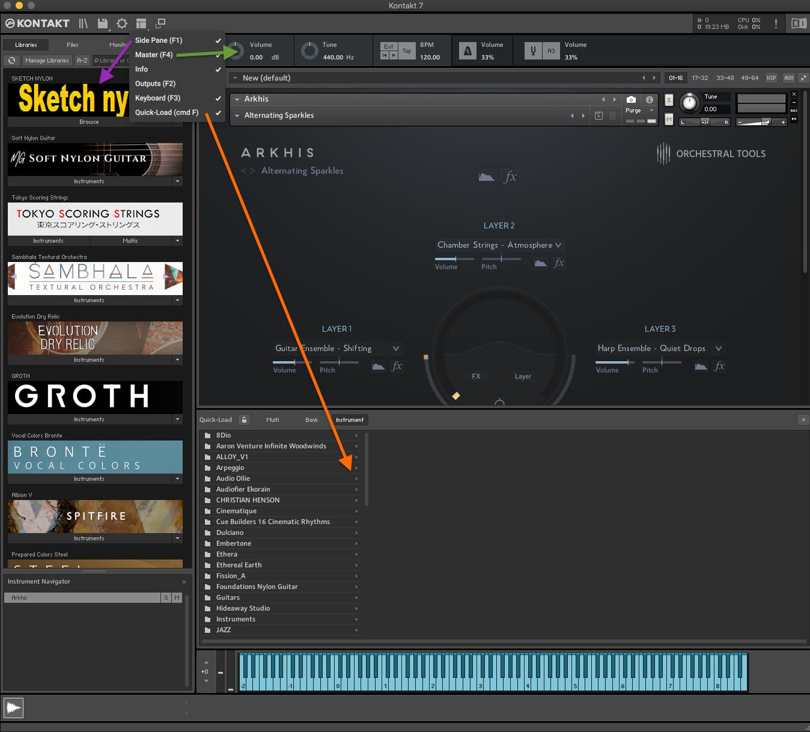The image size is (810, 732).
Task: Click the Layer 1 fx icon
Action: tap(397, 366)
